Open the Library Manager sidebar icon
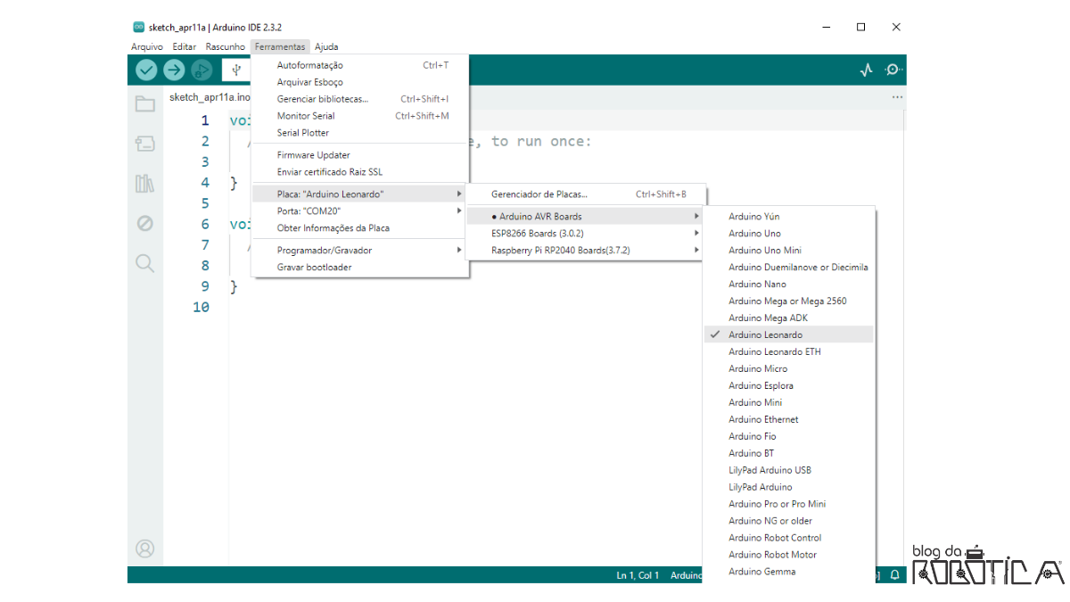Viewport: 1070px width, 602px height. coord(144,184)
